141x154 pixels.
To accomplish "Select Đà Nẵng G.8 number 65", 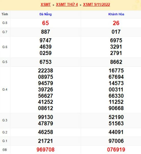I will (x=46, y=23).
